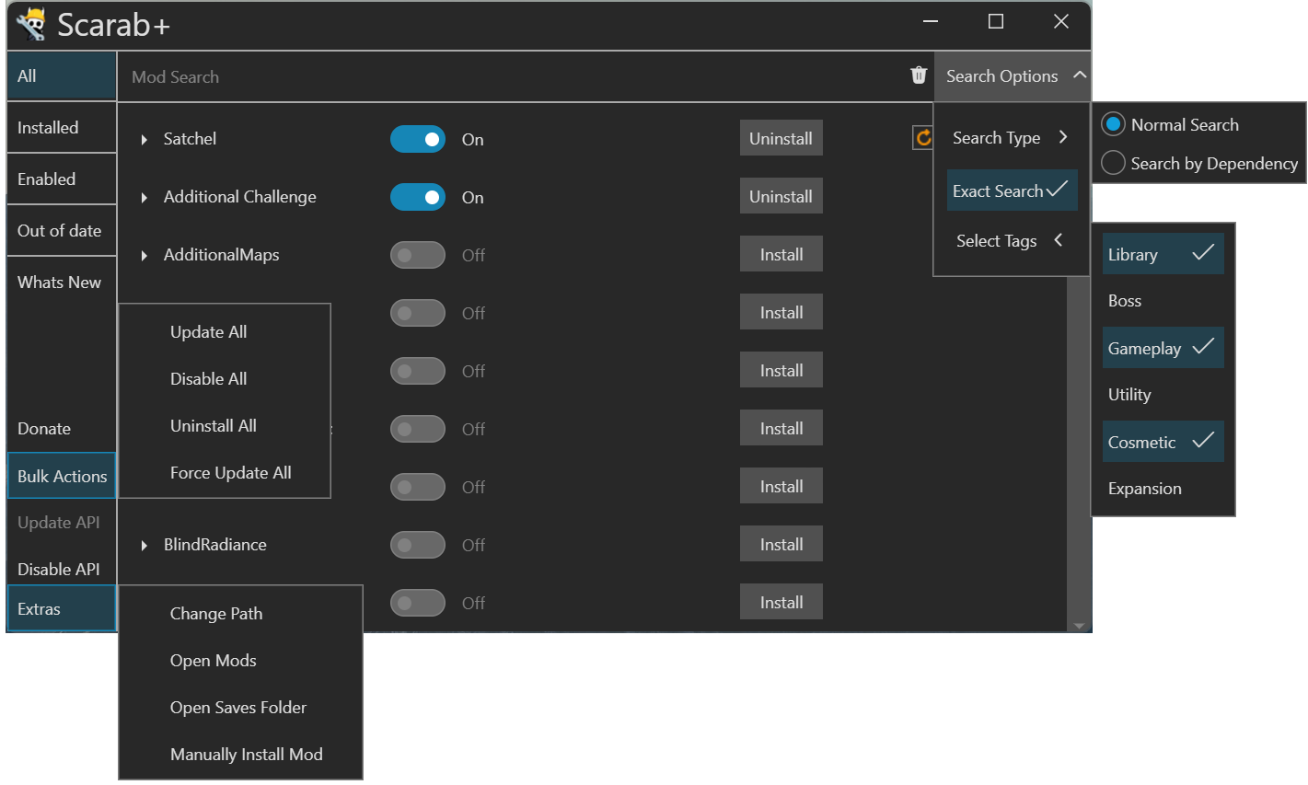Uncheck the Gameplay tag
1308x785 pixels.
tap(1163, 348)
